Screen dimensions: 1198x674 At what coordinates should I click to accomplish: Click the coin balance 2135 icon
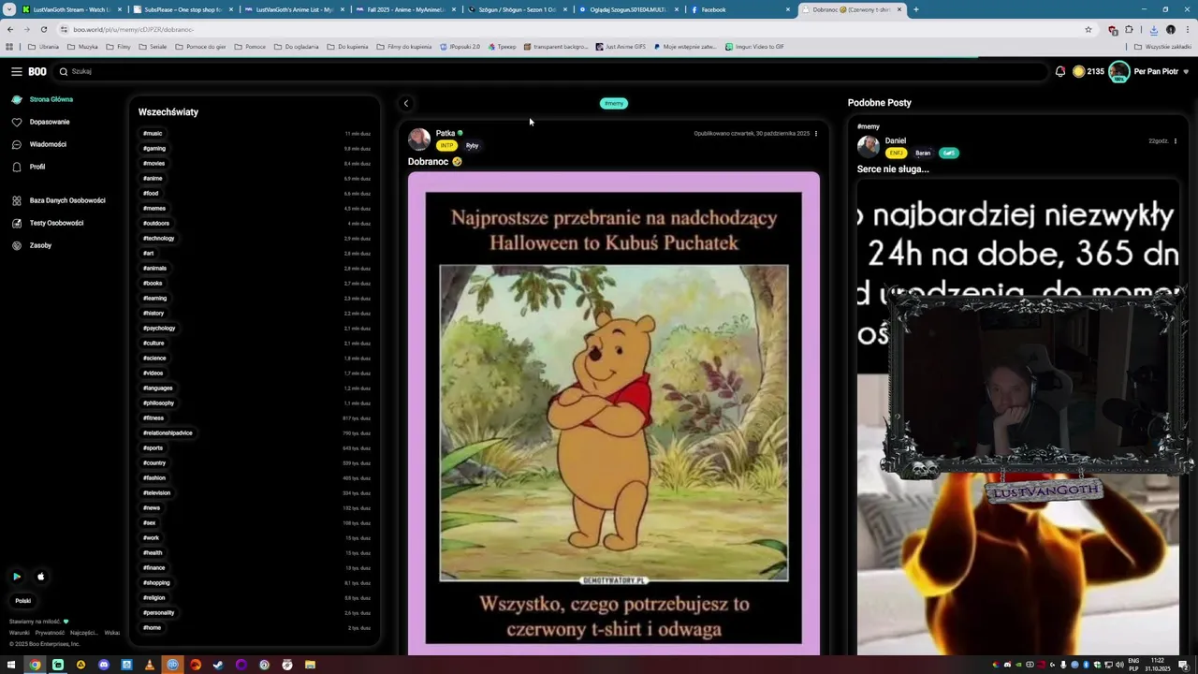1078,71
